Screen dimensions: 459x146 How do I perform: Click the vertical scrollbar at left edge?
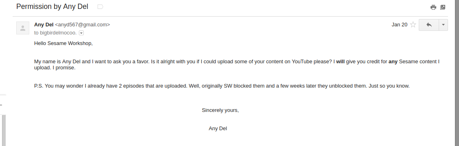4,131
